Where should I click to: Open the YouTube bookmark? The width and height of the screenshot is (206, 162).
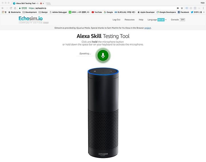[x=97, y=12]
